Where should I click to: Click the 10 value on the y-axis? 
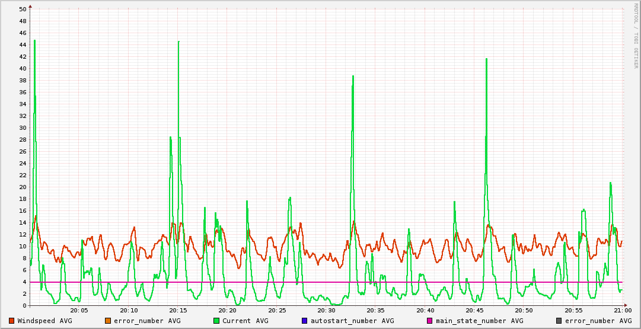(x=23, y=247)
